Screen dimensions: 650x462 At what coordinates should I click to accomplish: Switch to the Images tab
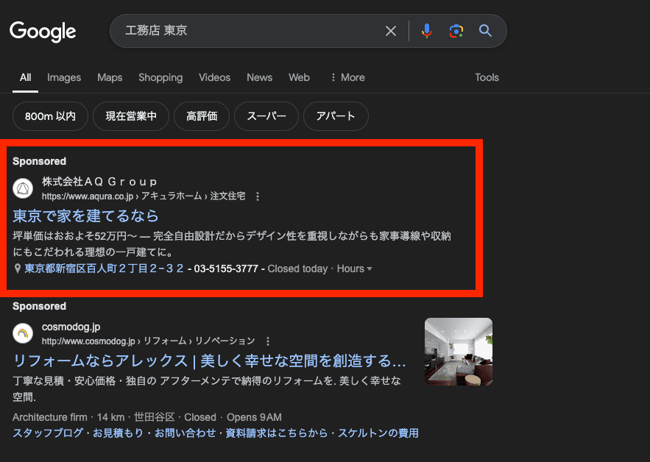click(64, 77)
